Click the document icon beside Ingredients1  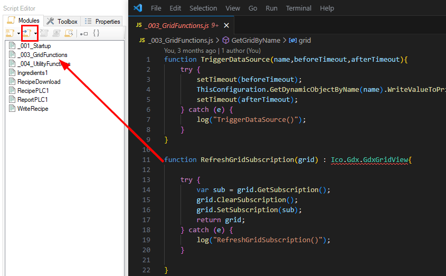pos(12,72)
